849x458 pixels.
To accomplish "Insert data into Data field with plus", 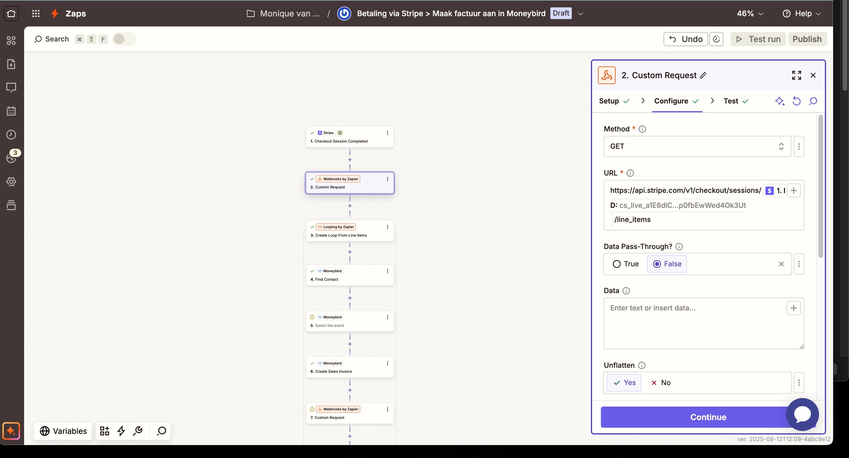I will click(x=794, y=308).
